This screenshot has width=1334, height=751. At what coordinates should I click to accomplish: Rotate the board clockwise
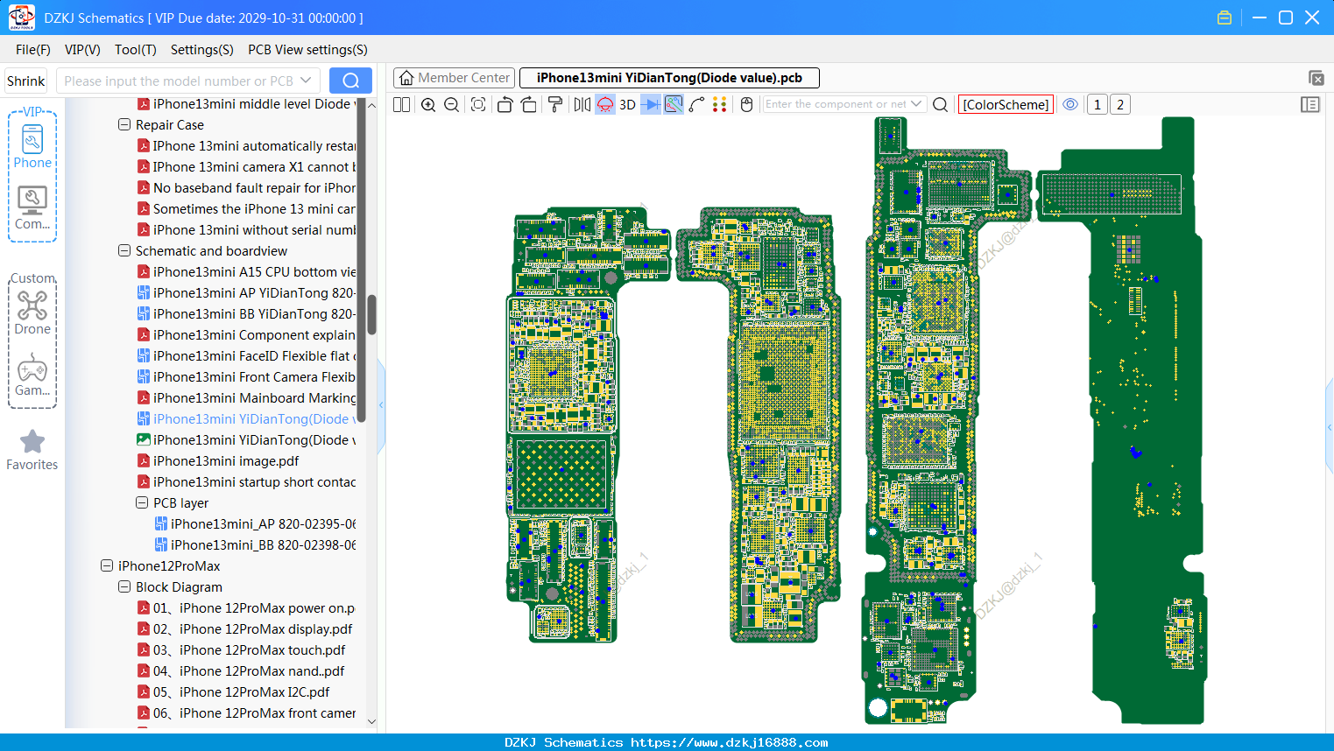click(528, 105)
